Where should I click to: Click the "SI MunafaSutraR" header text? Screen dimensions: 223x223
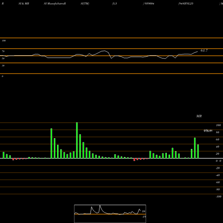tap(55, 4)
